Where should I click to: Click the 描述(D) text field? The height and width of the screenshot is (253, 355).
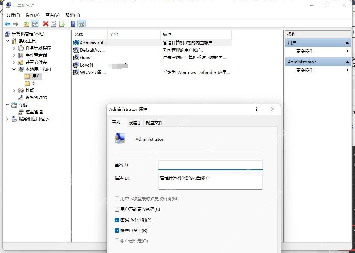click(x=210, y=182)
